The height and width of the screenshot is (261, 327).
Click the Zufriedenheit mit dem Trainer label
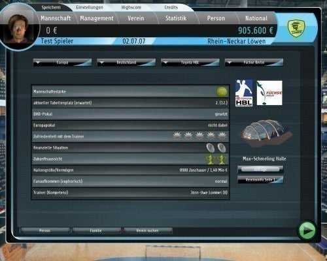coord(58,136)
